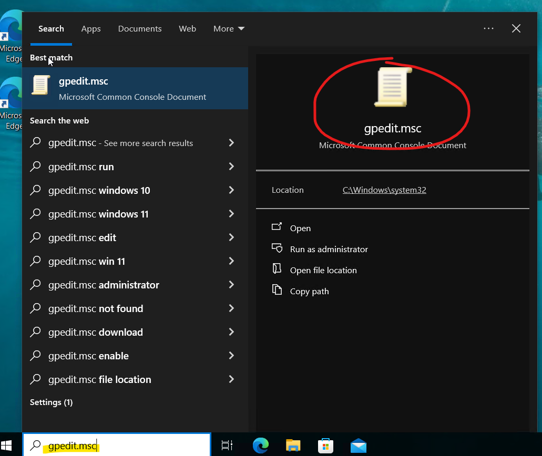The height and width of the screenshot is (456, 542).
Task: Choose Run as administrator
Action: click(x=329, y=250)
